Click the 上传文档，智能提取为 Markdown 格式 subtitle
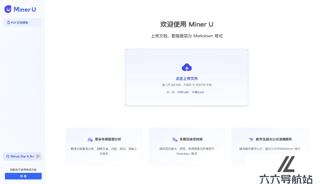The height and width of the screenshot is (184, 328). [187, 36]
